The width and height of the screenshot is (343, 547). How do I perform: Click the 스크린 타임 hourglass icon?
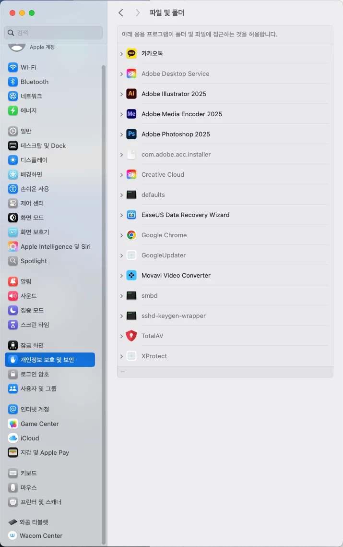(x=13, y=325)
